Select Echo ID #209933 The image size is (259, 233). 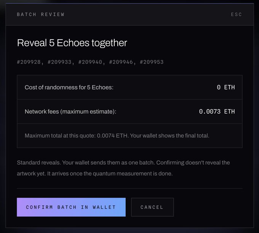(59, 62)
